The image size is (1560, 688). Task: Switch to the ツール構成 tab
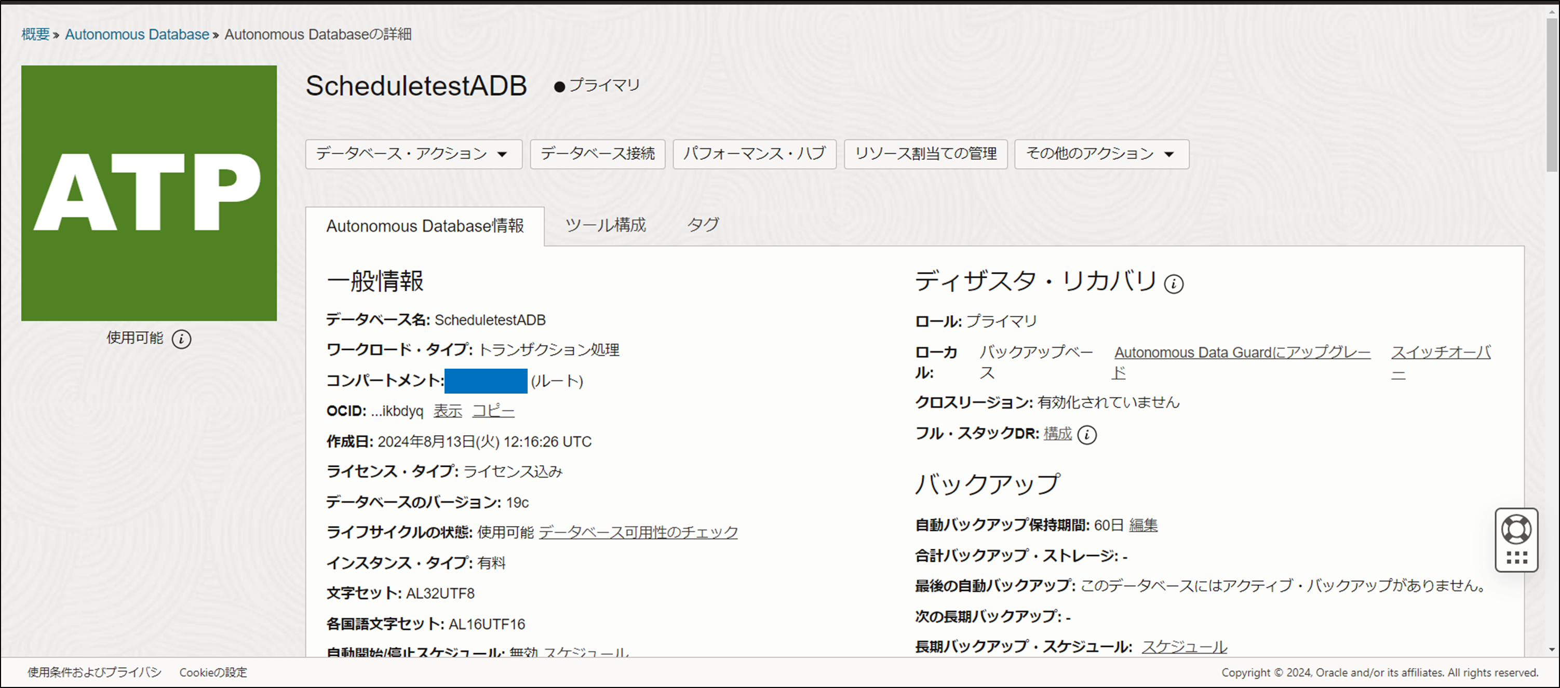(x=605, y=225)
